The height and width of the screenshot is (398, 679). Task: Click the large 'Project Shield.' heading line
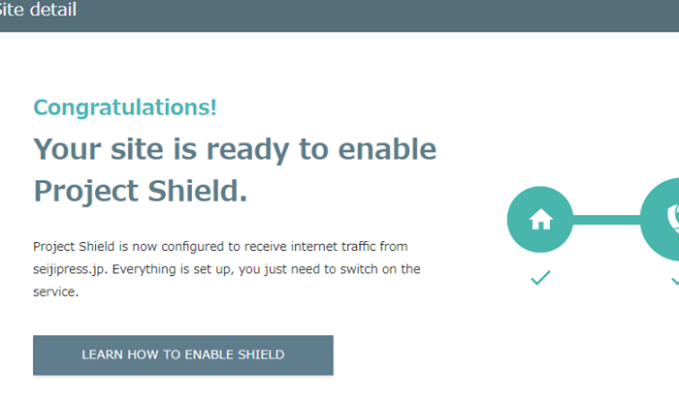pyautogui.click(x=141, y=191)
